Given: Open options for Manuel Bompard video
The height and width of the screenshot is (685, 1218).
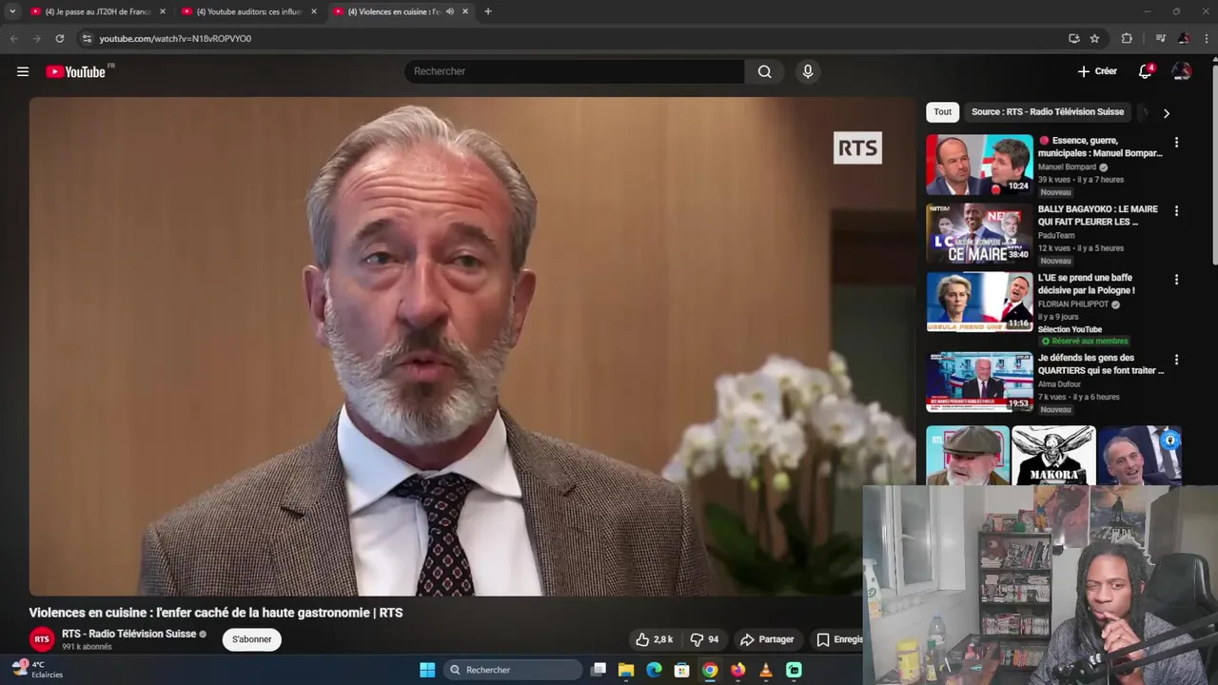Looking at the screenshot, I should coord(1176,143).
